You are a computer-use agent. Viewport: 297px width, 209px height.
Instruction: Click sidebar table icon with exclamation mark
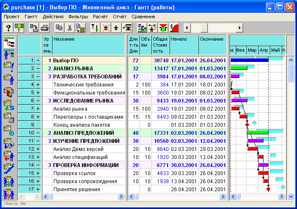[x=9, y=67]
